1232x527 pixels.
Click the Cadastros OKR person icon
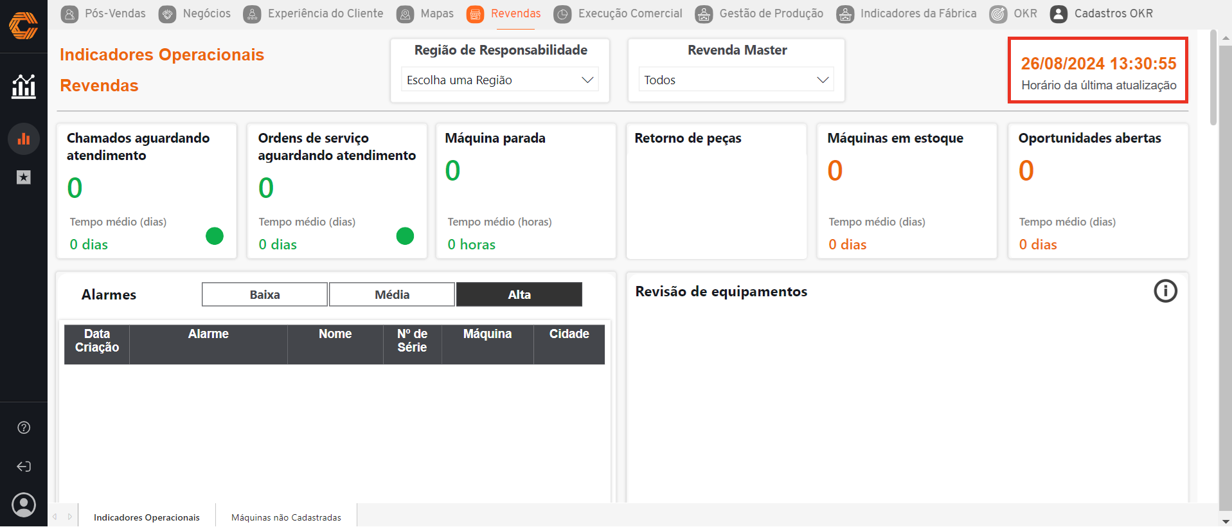(x=1058, y=14)
